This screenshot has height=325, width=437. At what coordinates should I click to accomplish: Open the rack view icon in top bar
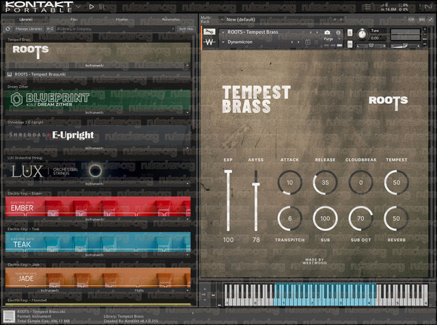point(367,7)
